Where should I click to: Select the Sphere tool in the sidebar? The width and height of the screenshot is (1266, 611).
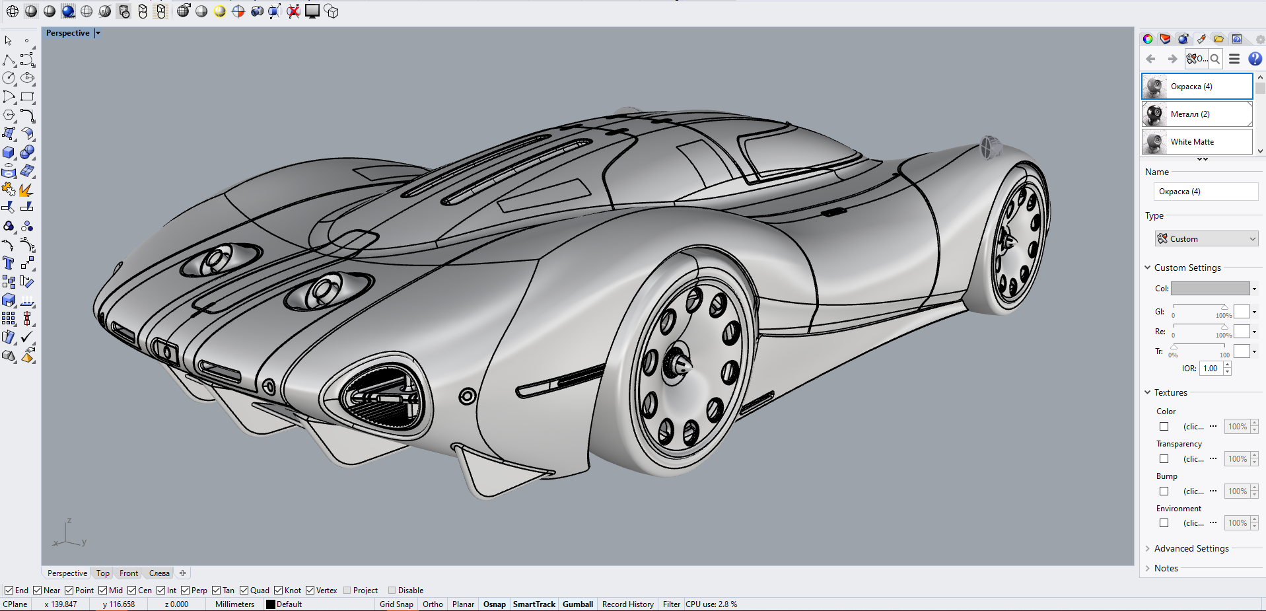point(27,152)
